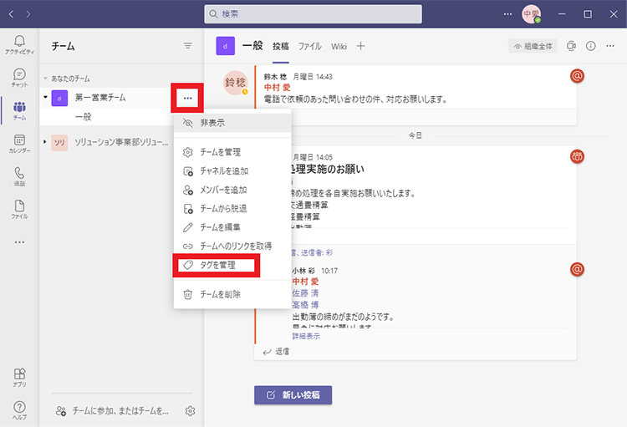Collapse the あなたのチーム section
The height and width of the screenshot is (427, 627).
46,79
